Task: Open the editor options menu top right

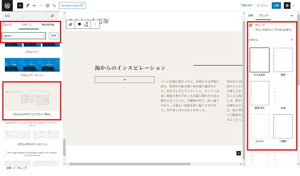Action: (294, 5)
